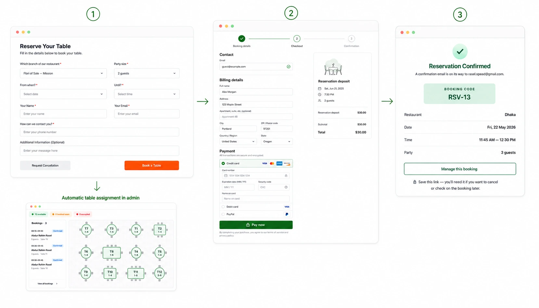Viewport: 539px width, 308px height.
Task: Click the calendar icon beside Sat, Jun 21, 2025
Action: coord(320,89)
